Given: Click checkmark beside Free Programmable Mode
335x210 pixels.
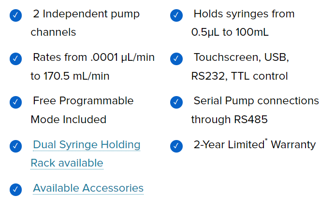Looking at the screenshot, I should (15, 103).
